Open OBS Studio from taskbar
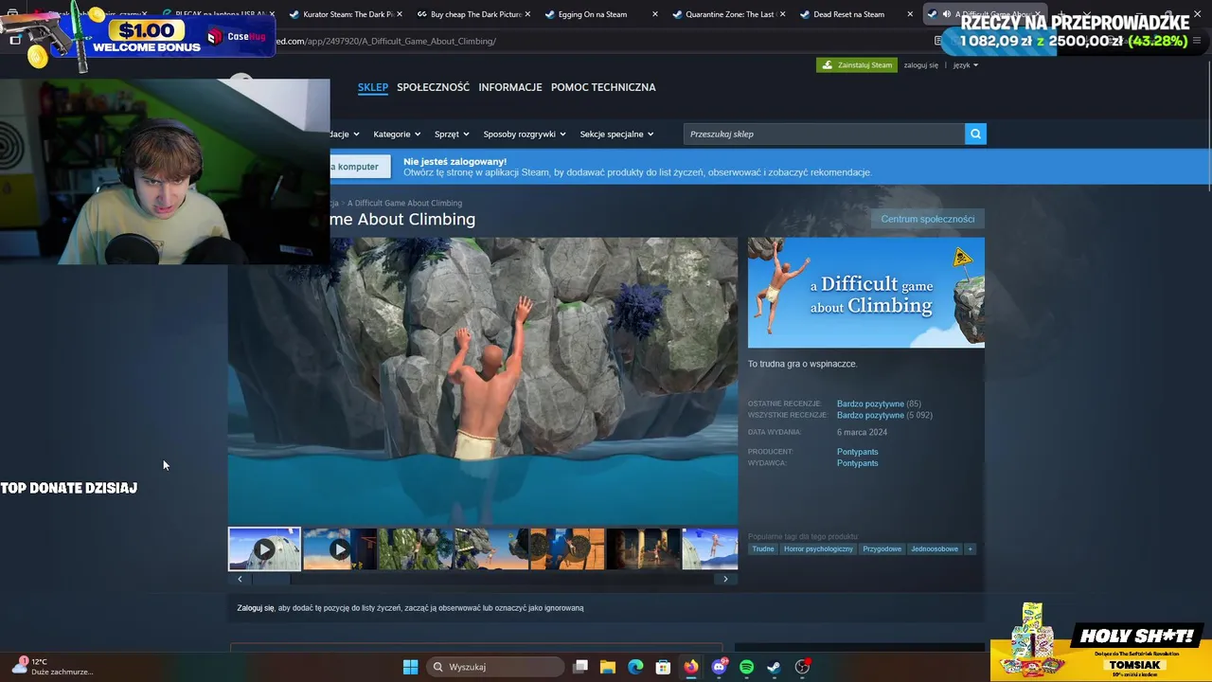1212x682 pixels. [x=802, y=667]
